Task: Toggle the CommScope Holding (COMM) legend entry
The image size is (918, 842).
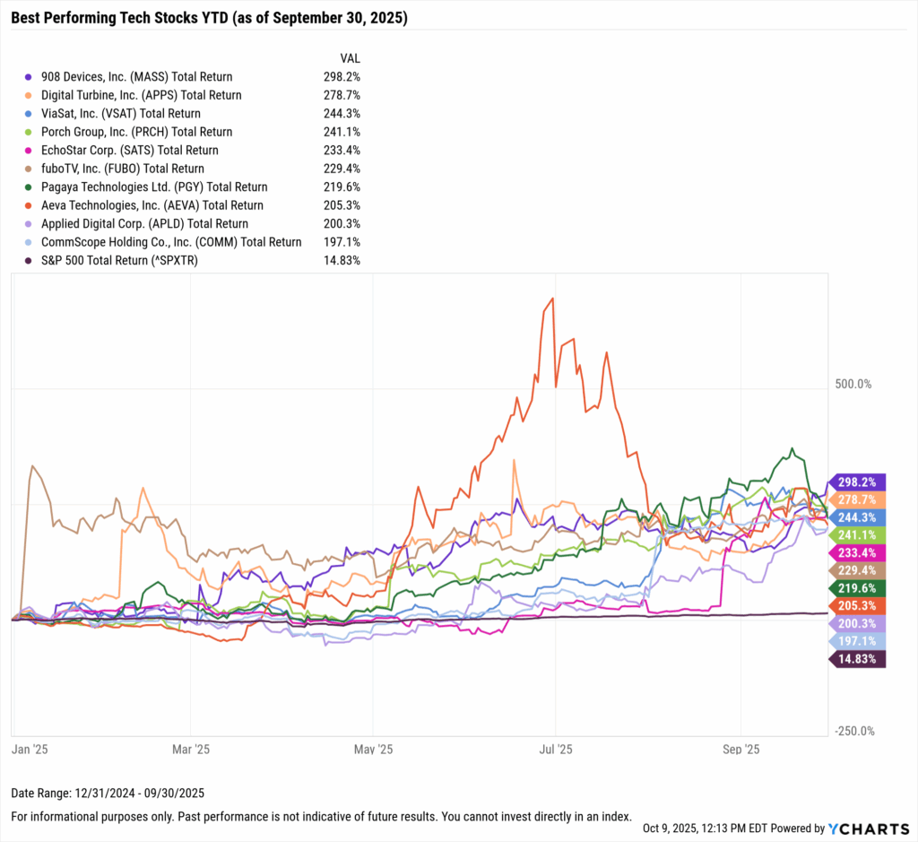Action: [170, 242]
